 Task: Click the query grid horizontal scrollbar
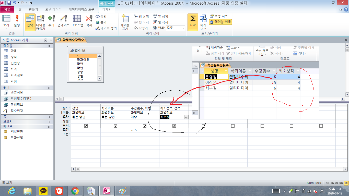click(x=204, y=169)
